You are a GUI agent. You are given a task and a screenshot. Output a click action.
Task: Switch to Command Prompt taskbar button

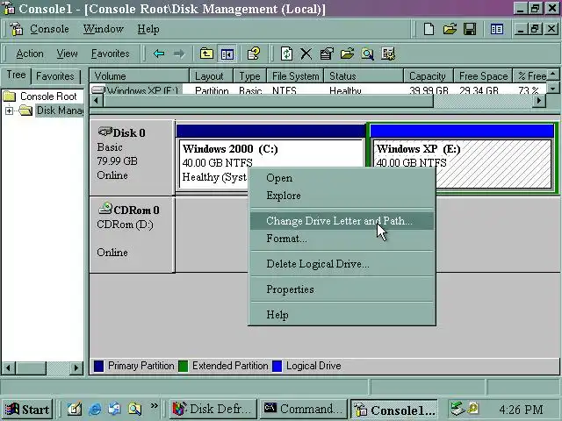[303, 410]
